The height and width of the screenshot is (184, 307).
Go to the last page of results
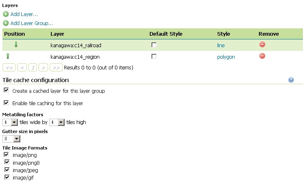pos(57,67)
